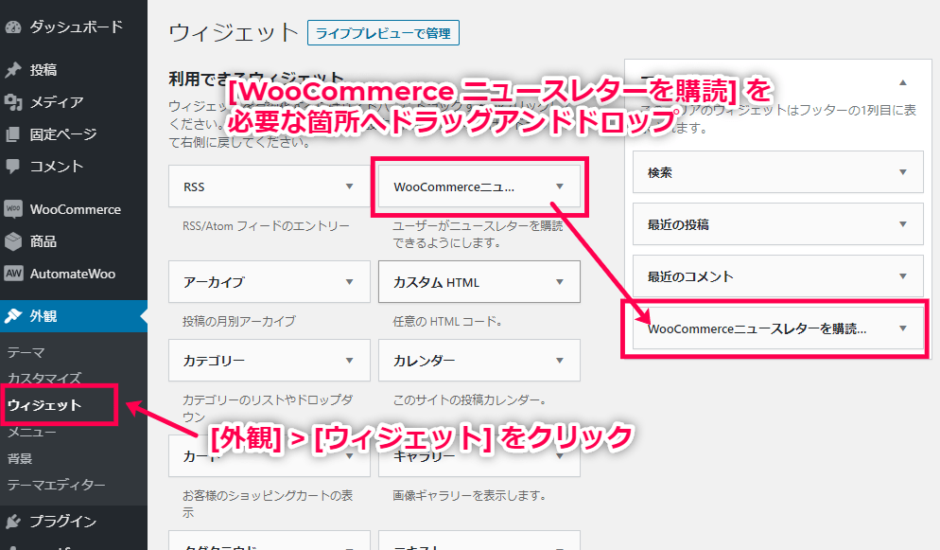Expand the 最近のコメント widget arrow
The image size is (940, 550).
click(903, 276)
